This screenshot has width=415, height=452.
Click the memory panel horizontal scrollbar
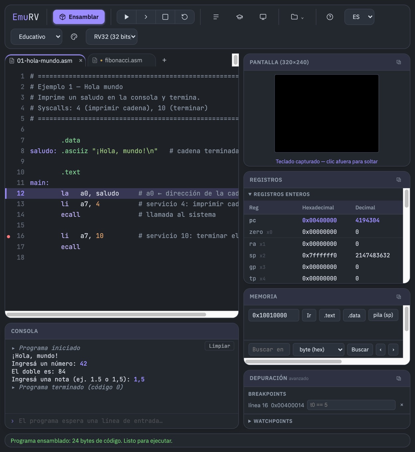tap(294, 361)
